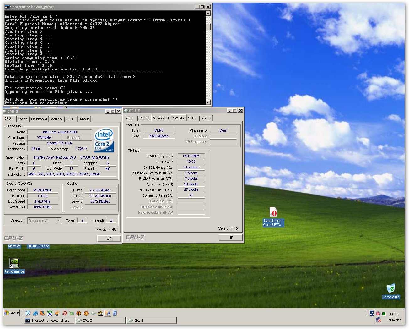Click the round info 'i' quick launch icon
409x329 pixels.
click(x=79, y=313)
